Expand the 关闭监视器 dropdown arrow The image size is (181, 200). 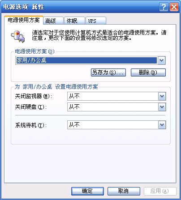pos(162,96)
